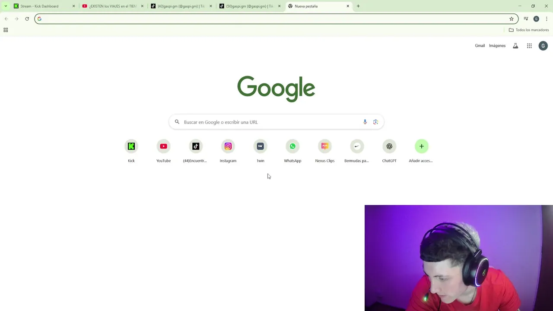Viewport: 553px width, 311px height.
Task: Open Google Lens image search icon
Action: pos(375,122)
